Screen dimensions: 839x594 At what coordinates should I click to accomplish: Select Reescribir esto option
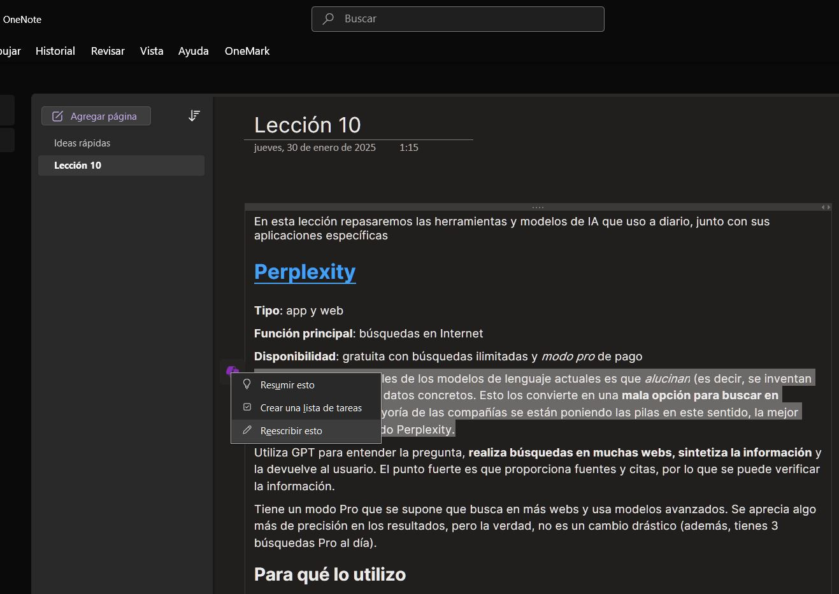point(306,430)
